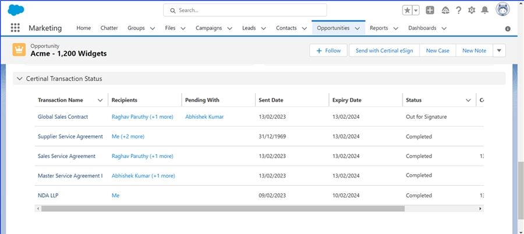
Task: Open the Reports tab
Action: 378,28
